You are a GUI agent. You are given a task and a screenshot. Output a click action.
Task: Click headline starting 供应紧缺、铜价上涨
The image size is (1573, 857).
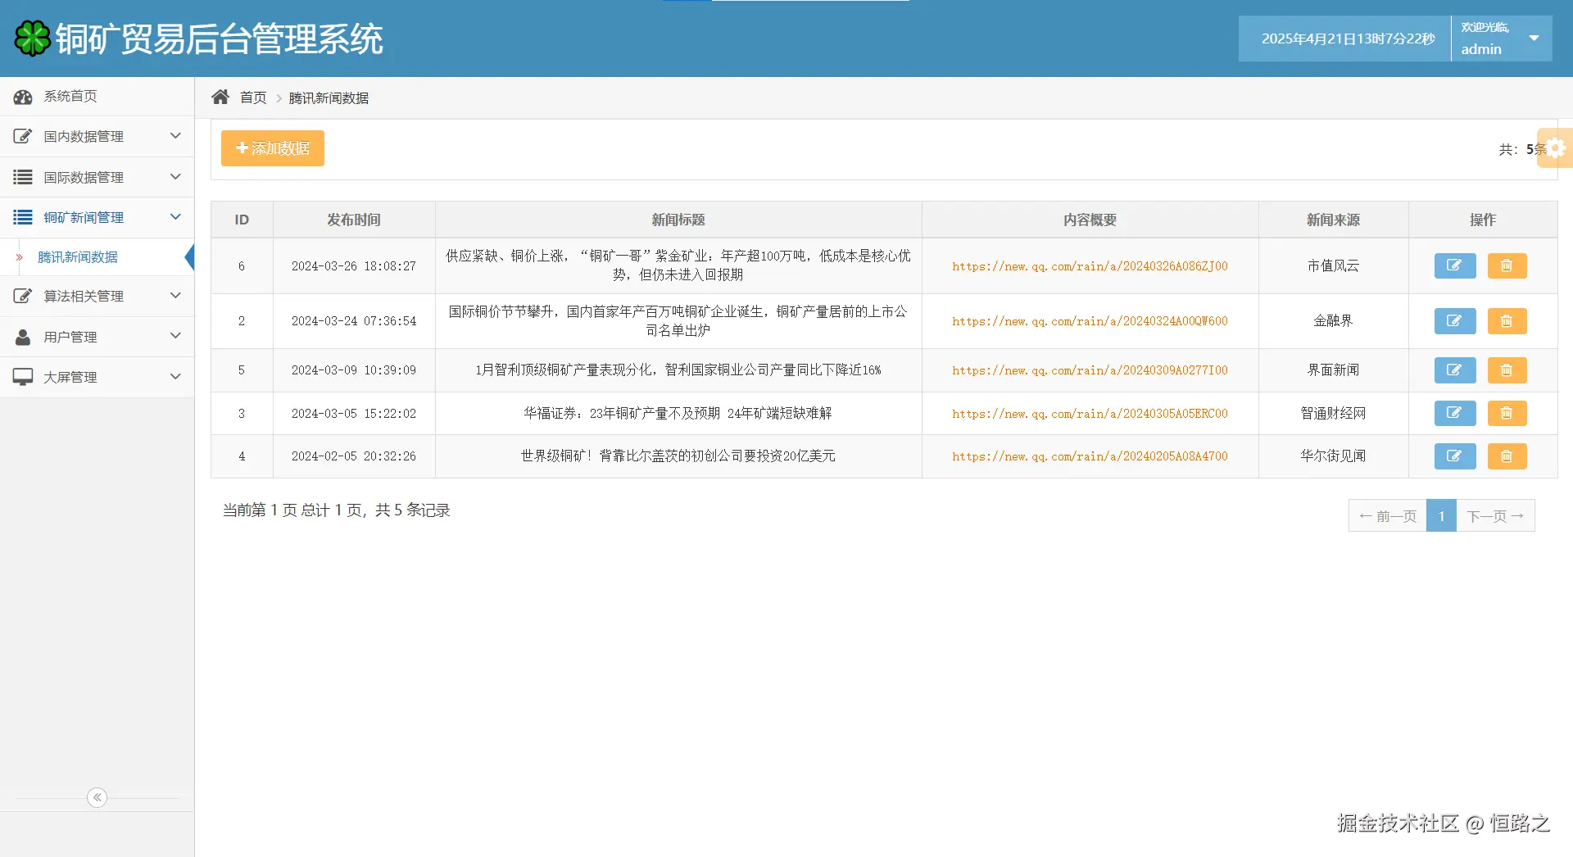click(x=678, y=265)
